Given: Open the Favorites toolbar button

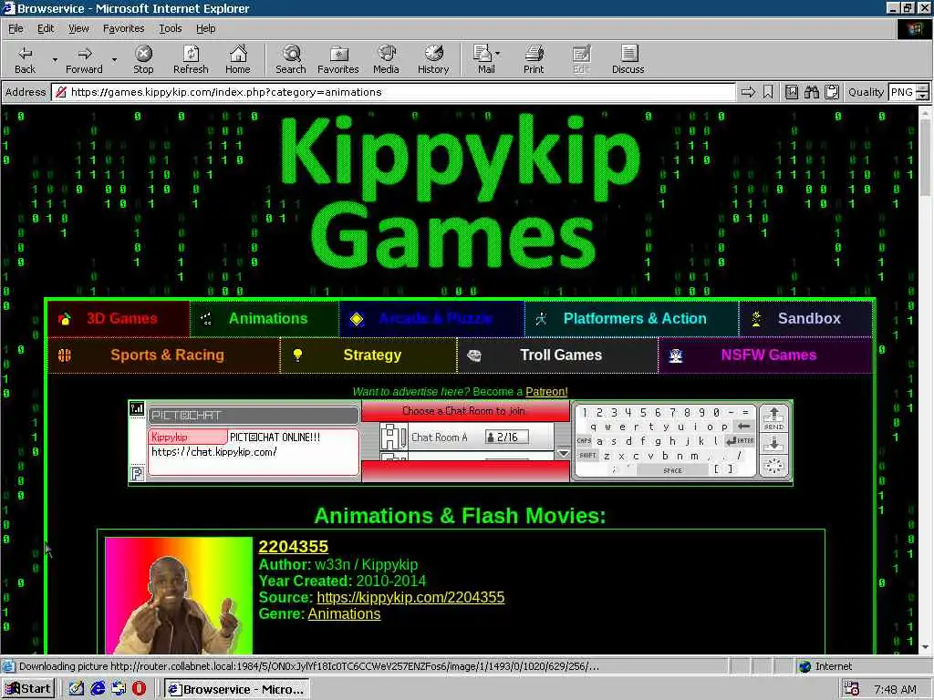Looking at the screenshot, I should (337, 59).
